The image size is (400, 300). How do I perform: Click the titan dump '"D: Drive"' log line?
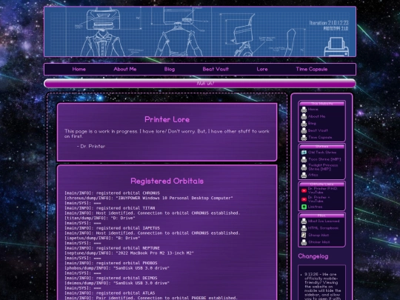tap(100, 218)
